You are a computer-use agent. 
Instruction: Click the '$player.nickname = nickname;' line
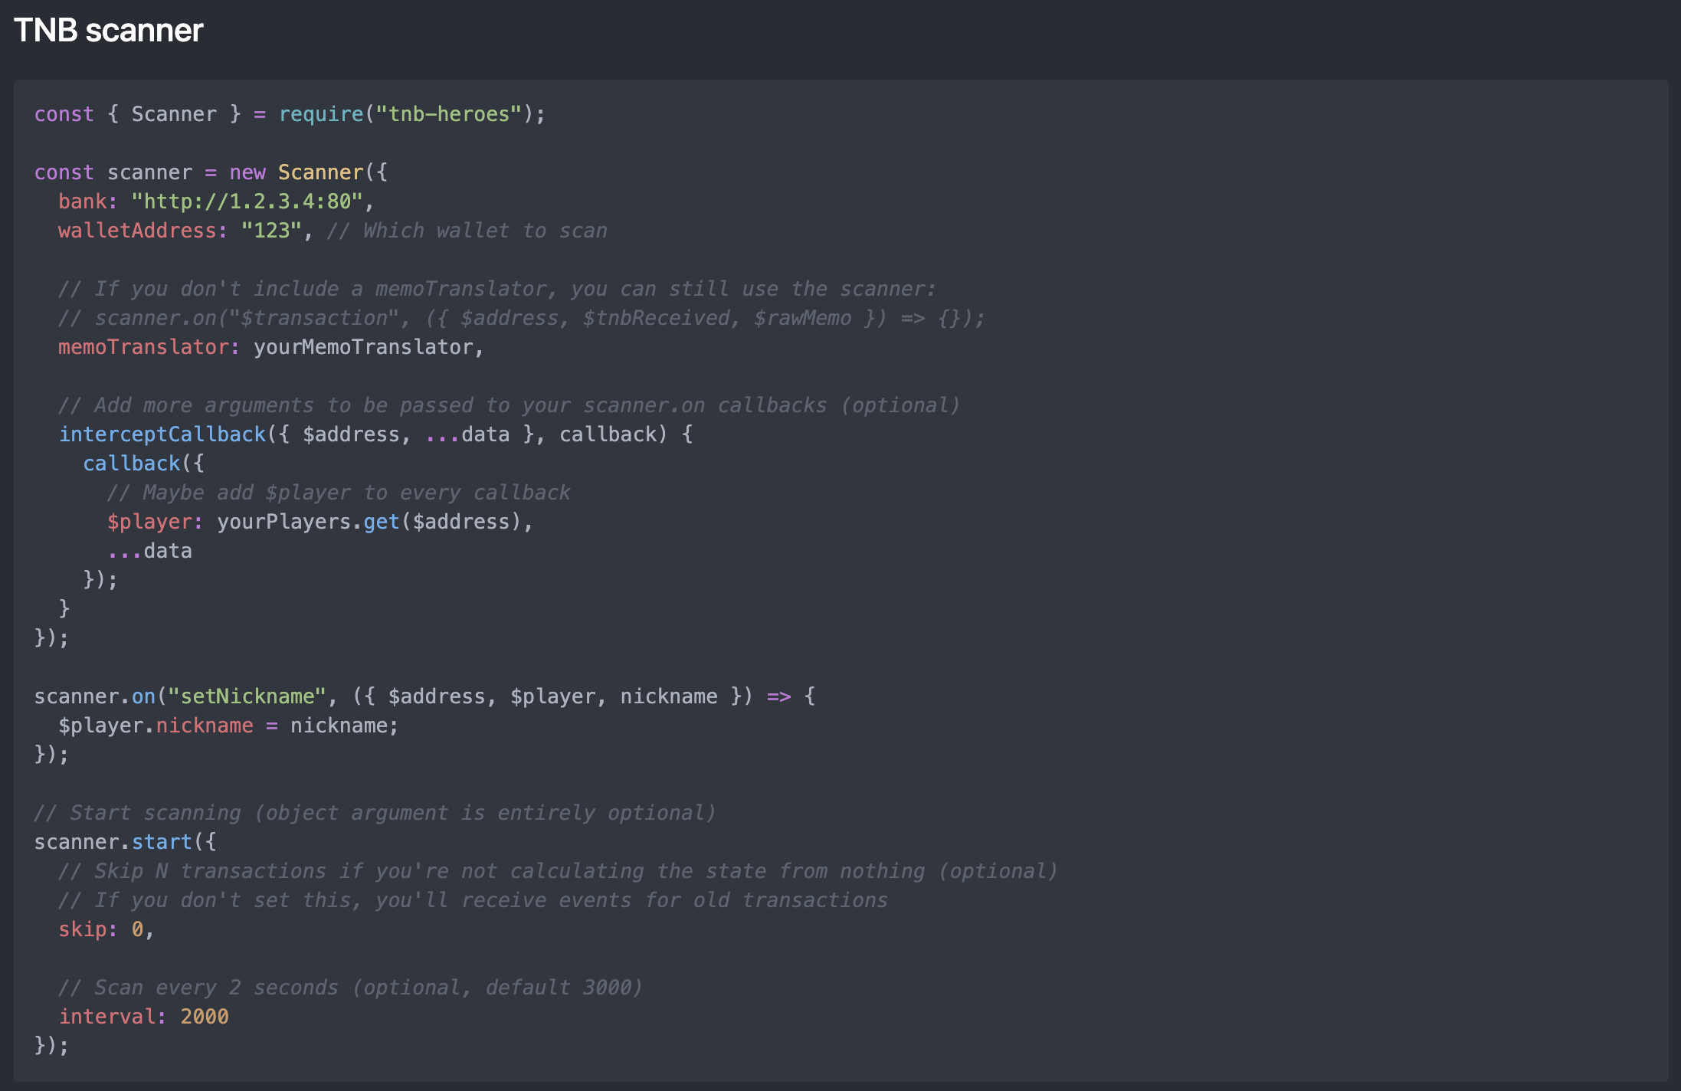pyautogui.click(x=228, y=726)
